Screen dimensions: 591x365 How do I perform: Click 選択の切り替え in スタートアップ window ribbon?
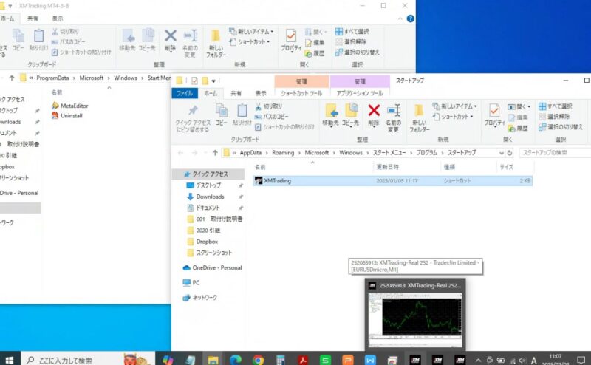[561, 127]
